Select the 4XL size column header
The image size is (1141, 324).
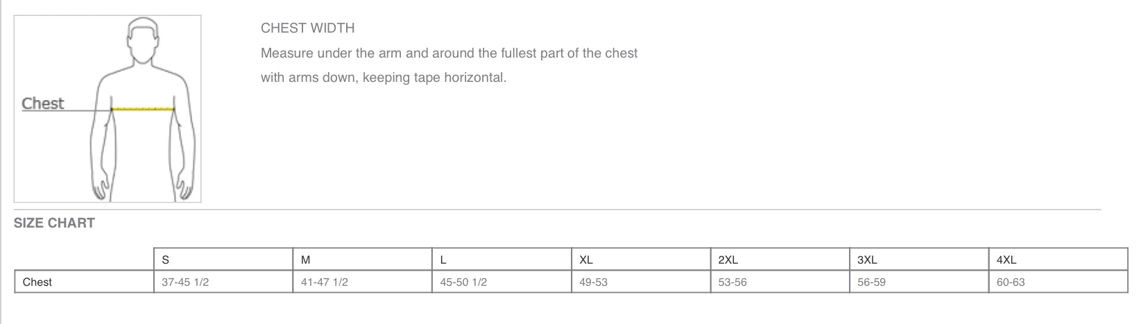pos(1058,259)
